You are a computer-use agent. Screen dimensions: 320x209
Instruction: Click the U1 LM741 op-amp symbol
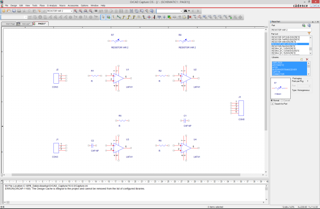119,78
